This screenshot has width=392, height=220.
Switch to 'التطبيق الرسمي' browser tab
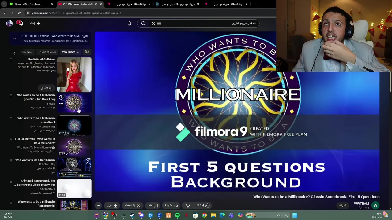[178, 4]
